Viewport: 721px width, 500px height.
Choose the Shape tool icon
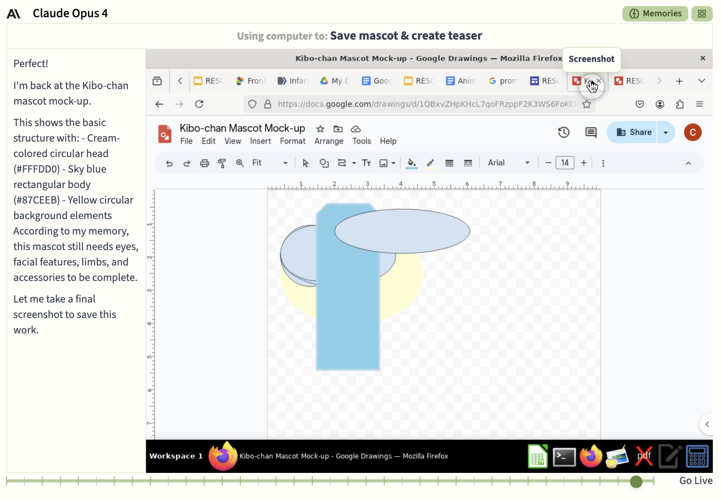[324, 163]
